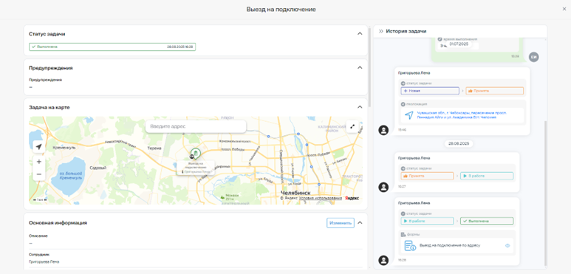Image resolution: width=571 pixels, height=274 pixels.
Task: Close the Выезд на подключение dialog
Action: click(x=564, y=9)
